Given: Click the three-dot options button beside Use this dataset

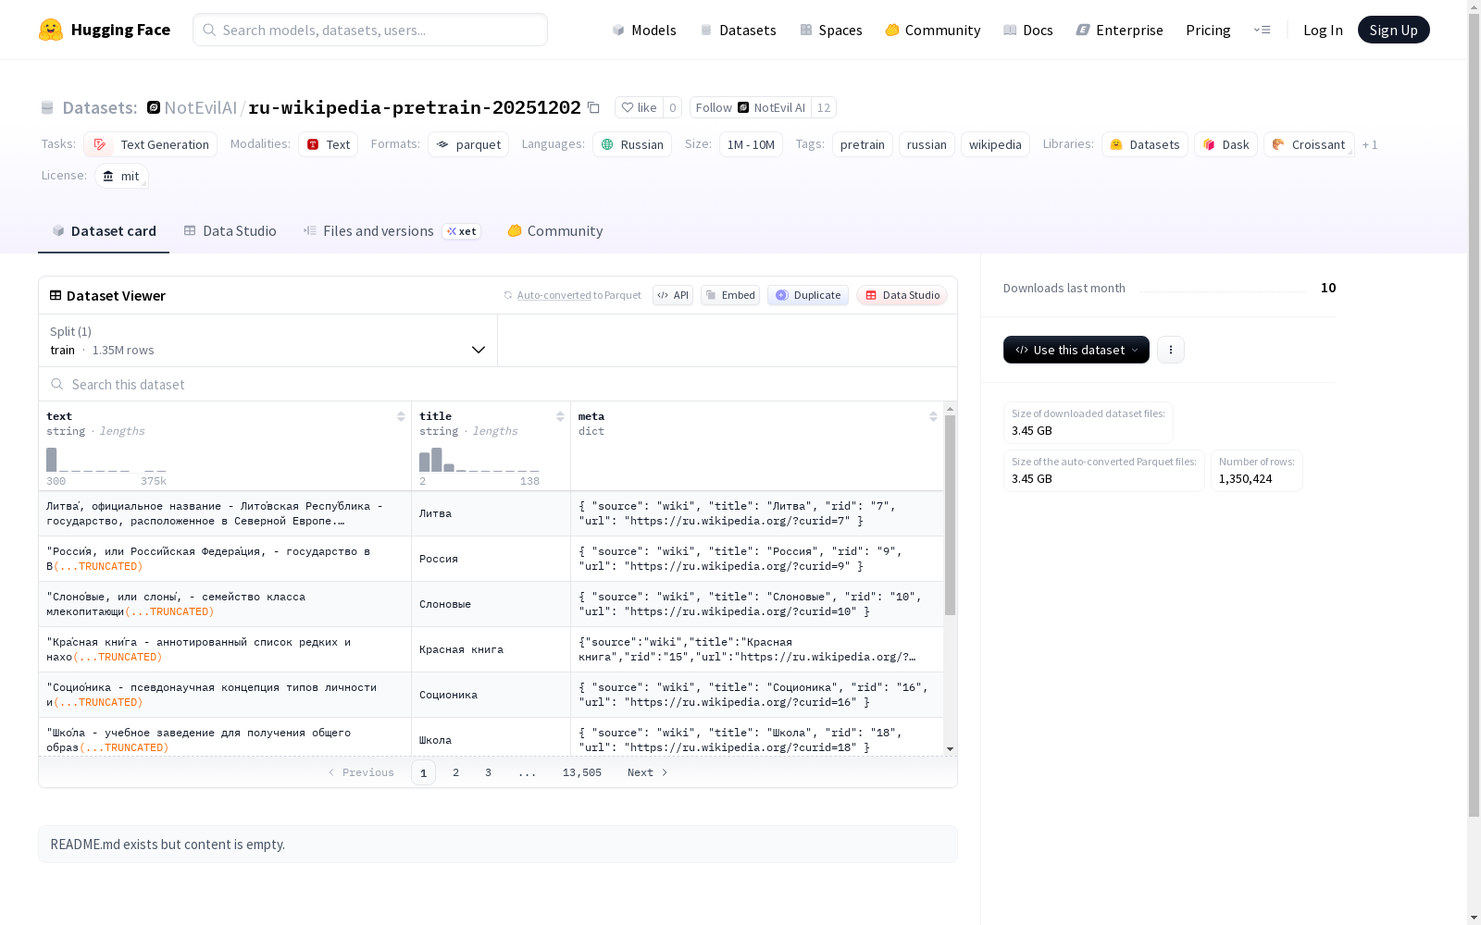Looking at the screenshot, I should tap(1171, 350).
